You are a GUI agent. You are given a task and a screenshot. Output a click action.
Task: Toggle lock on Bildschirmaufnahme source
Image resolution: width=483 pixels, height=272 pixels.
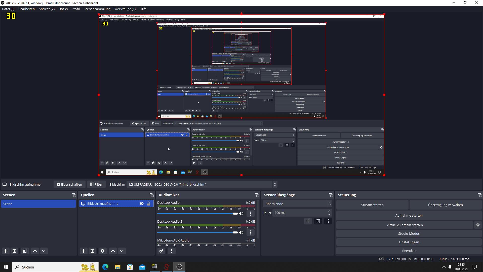pos(149,203)
